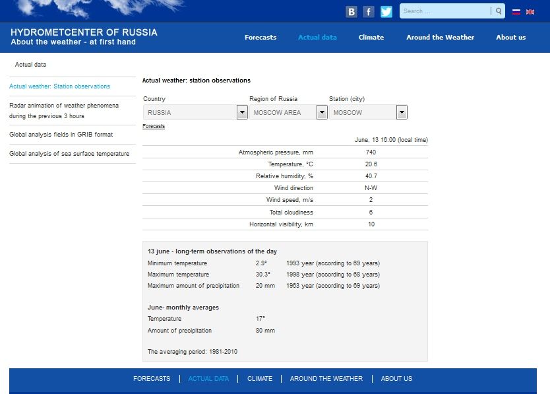Viewport: 550px width, 394px height.
Task: Open About us in the top navigation
Action: tap(510, 37)
